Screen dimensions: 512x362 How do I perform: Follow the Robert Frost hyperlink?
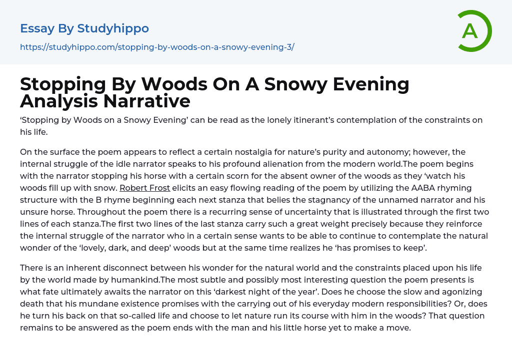145,188
